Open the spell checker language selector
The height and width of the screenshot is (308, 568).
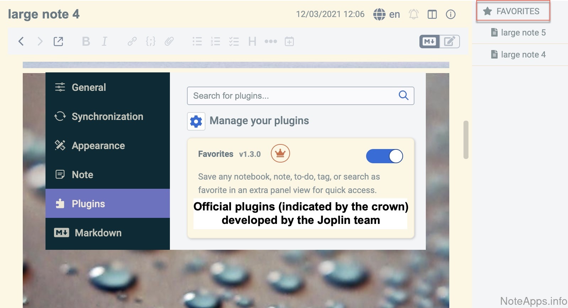[386, 15]
